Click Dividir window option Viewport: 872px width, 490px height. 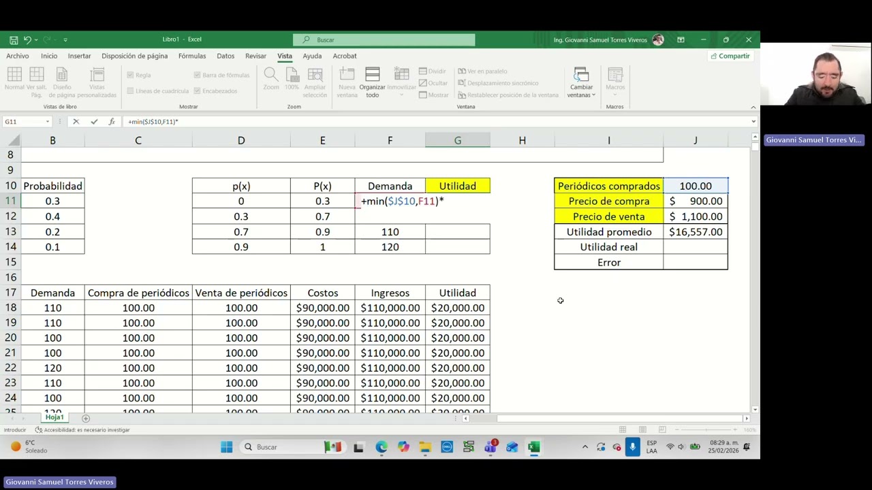(x=433, y=71)
